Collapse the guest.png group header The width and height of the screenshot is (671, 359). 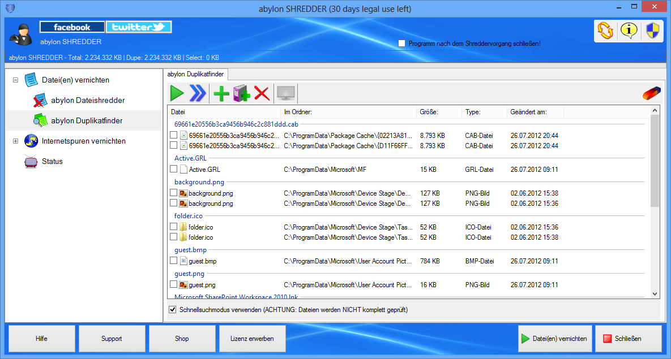tap(190, 274)
